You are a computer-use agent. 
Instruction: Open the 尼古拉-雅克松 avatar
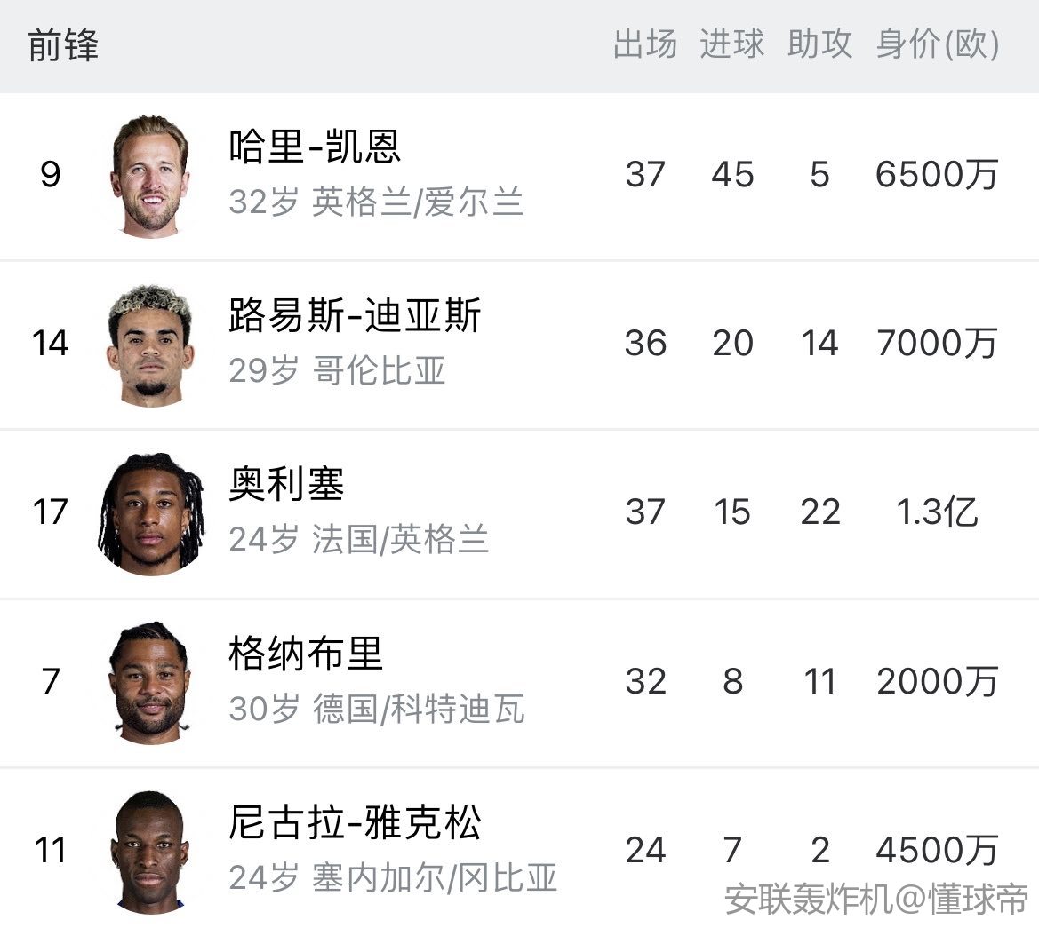[x=148, y=851]
